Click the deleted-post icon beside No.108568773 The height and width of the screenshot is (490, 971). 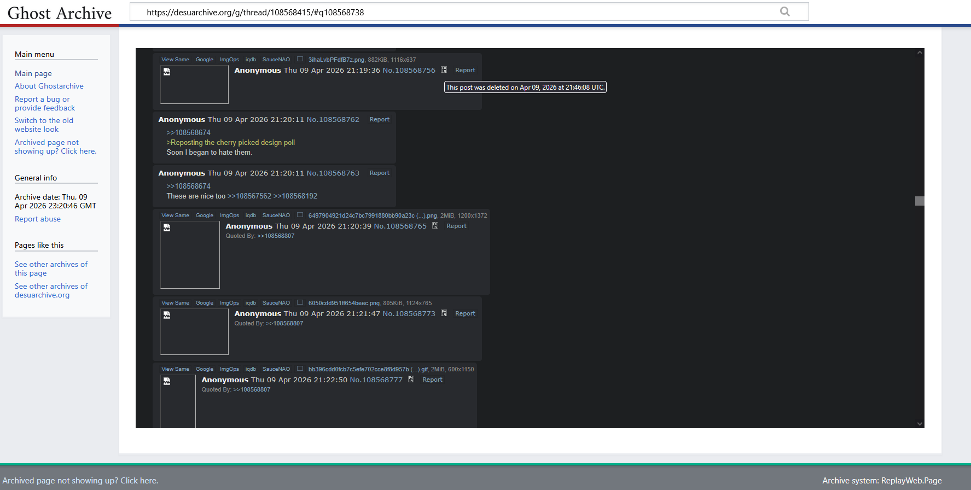click(x=444, y=313)
